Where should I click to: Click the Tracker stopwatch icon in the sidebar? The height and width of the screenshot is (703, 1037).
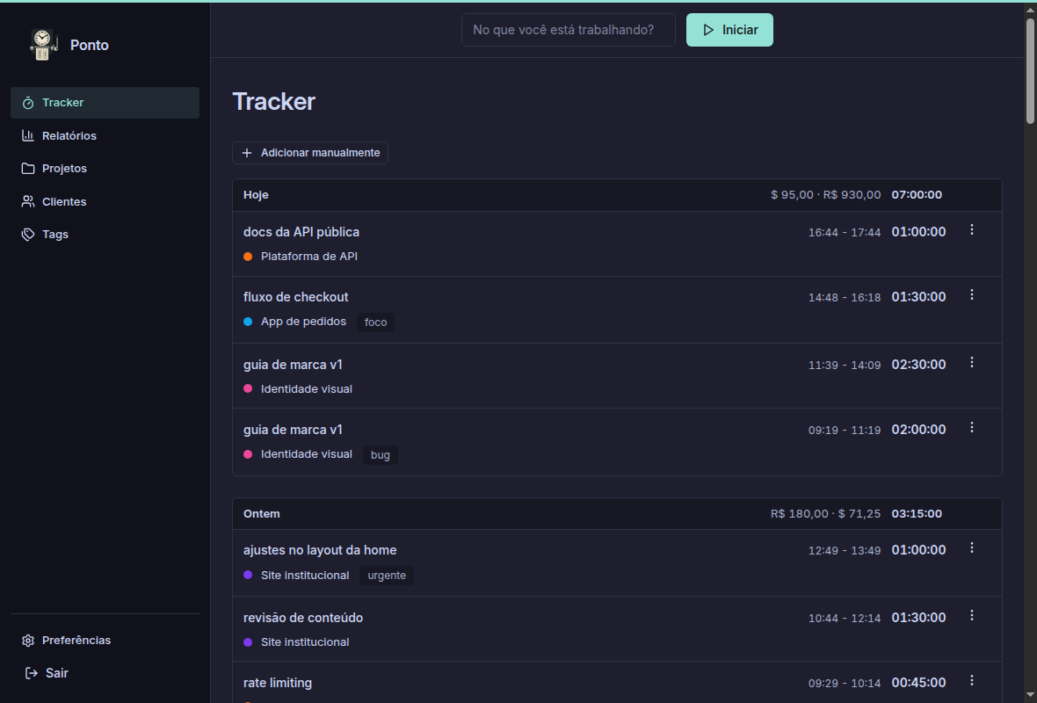pos(28,103)
